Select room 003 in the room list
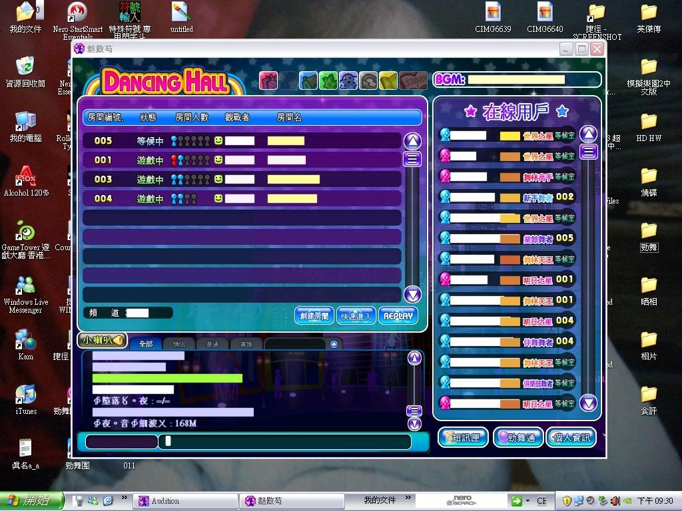This screenshot has height=511, width=682. (x=242, y=179)
